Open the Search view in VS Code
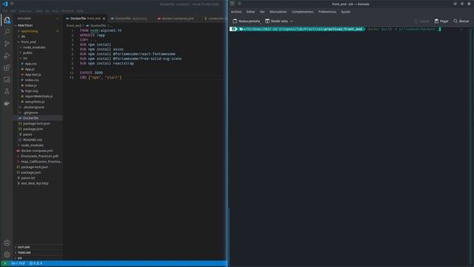This screenshot has height=267, width=474. pos(7,32)
